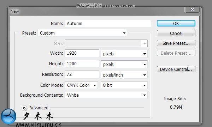
Task: Open the 8 bit depth dropdown
Action: [124, 85]
